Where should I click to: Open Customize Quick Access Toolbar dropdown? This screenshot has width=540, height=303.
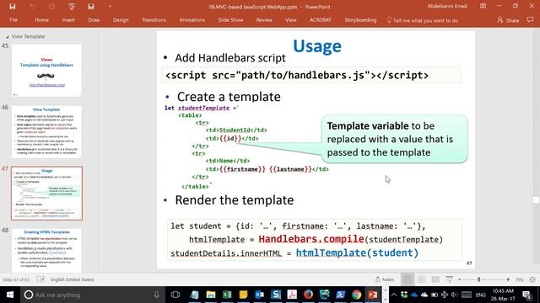pos(111,7)
